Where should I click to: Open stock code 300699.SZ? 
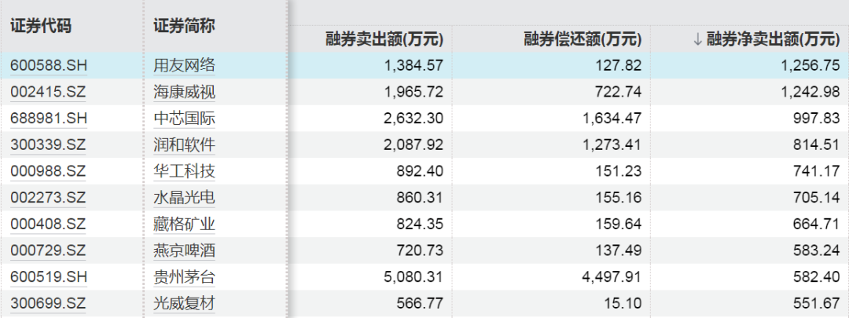[x=48, y=303]
